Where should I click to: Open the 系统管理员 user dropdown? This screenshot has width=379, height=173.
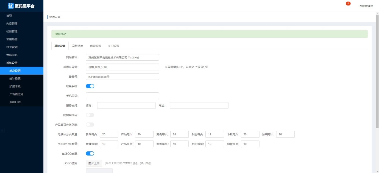tap(366, 6)
